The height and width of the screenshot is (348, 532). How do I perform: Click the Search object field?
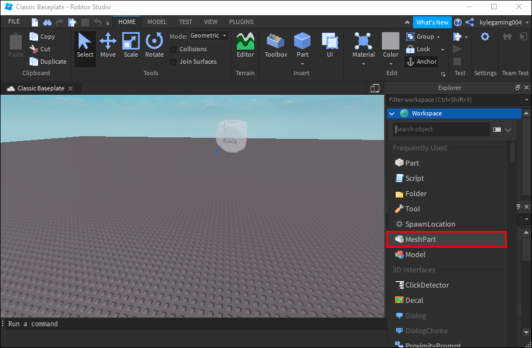pos(441,129)
